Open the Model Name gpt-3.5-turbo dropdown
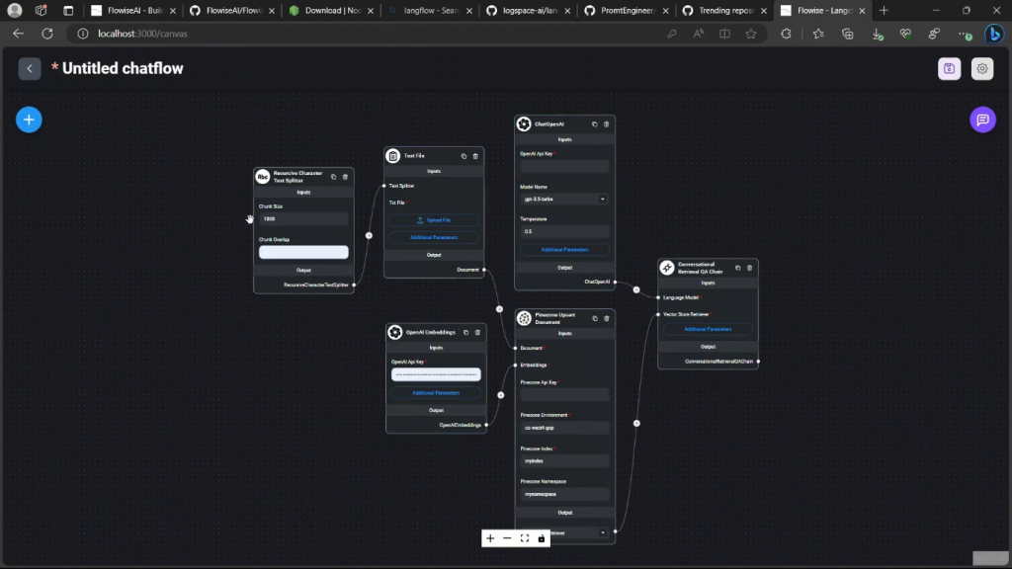This screenshot has width=1012, height=569. (564, 200)
